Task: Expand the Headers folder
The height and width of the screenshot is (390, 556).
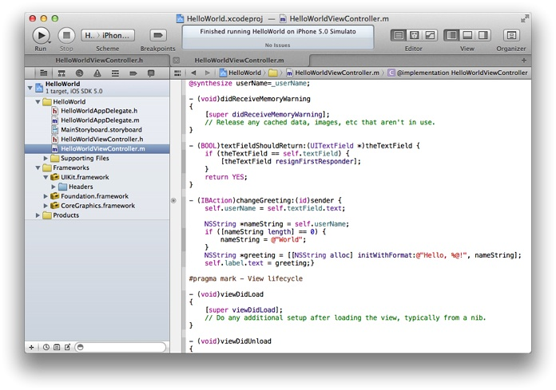Action: (x=54, y=187)
